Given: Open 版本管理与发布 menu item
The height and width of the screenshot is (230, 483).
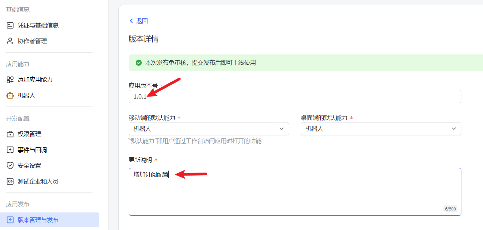Looking at the screenshot, I should click(x=38, y=220).
